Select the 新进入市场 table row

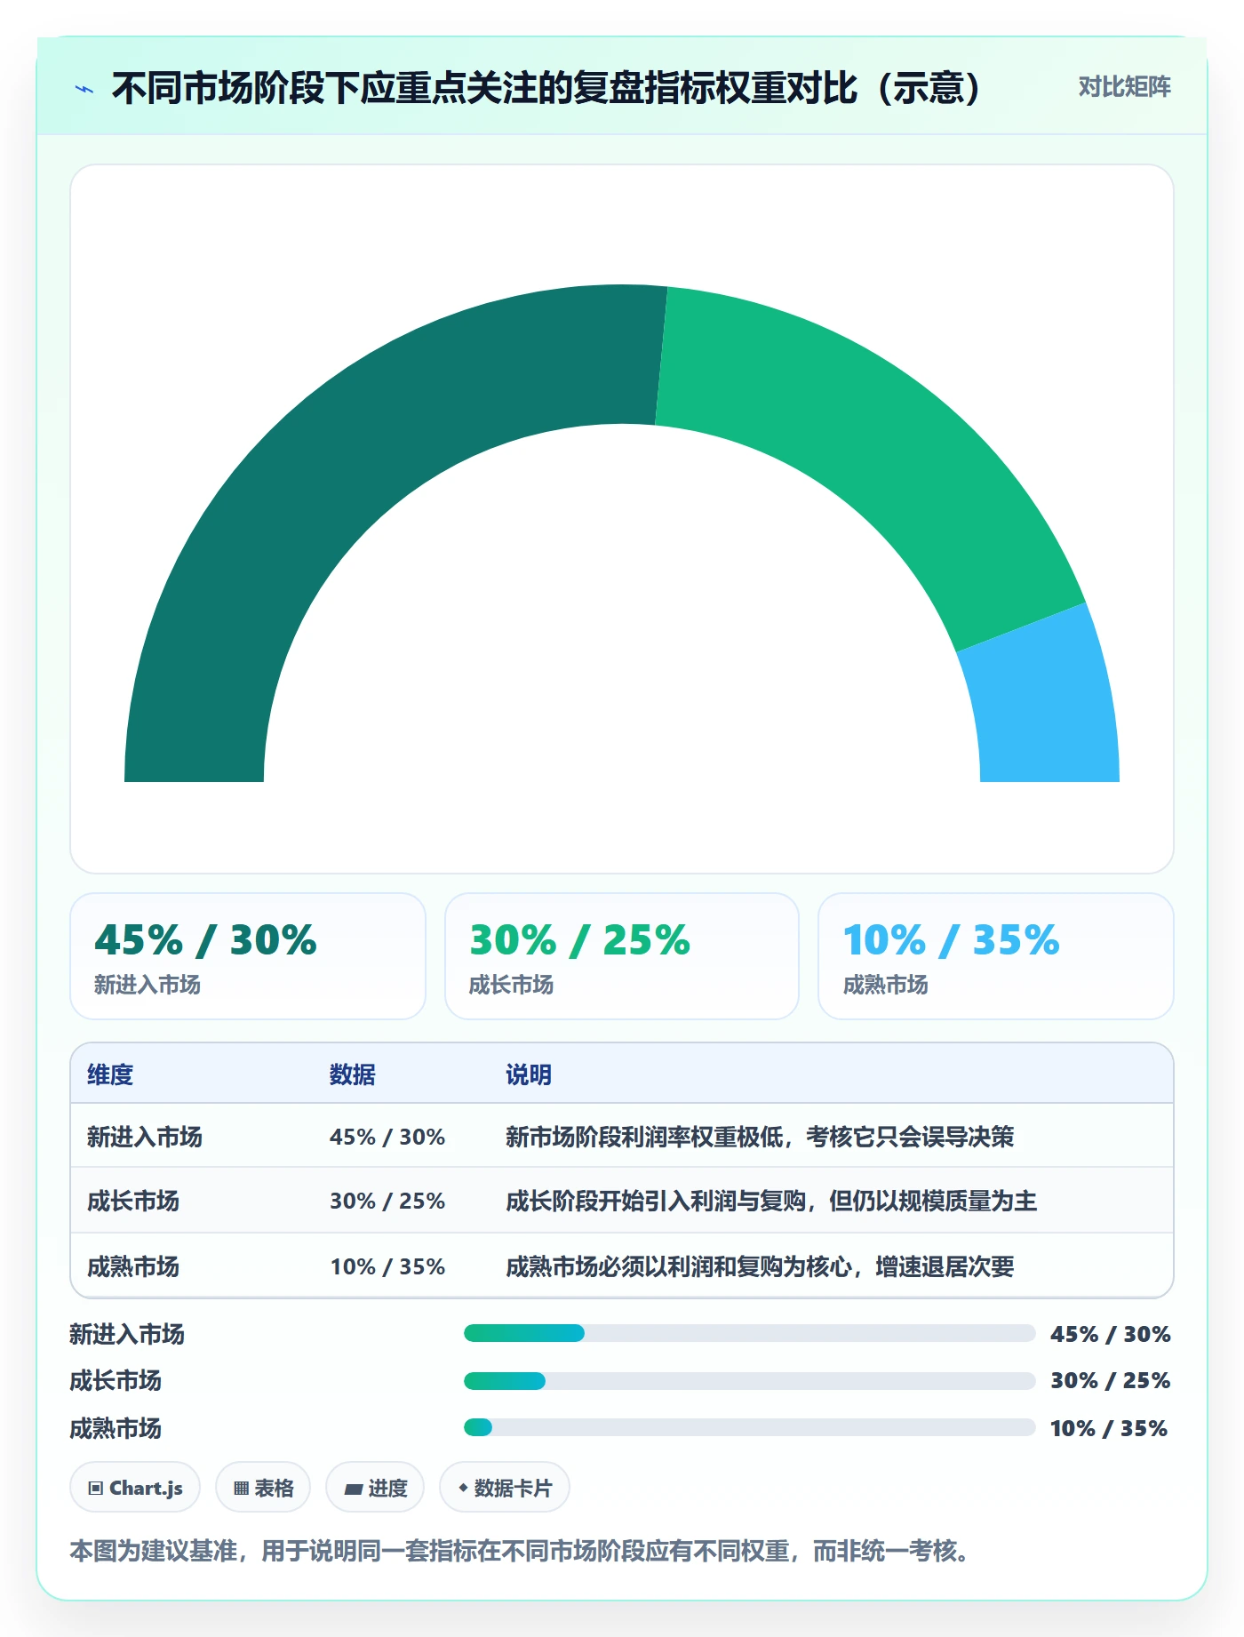(x=622, y=1136)
